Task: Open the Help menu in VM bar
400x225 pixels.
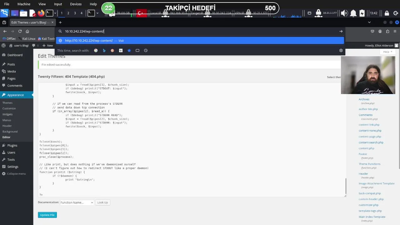Action: coord(93,4)
